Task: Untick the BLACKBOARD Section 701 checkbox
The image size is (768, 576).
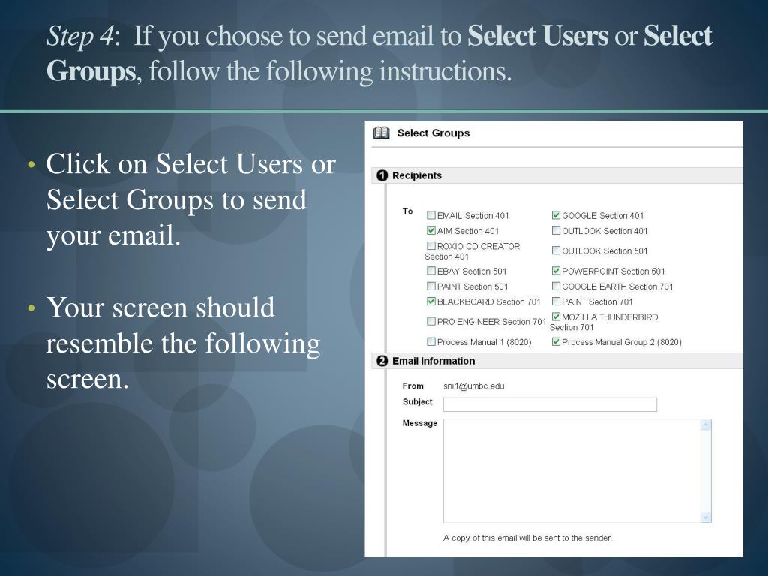Action: 431,301
